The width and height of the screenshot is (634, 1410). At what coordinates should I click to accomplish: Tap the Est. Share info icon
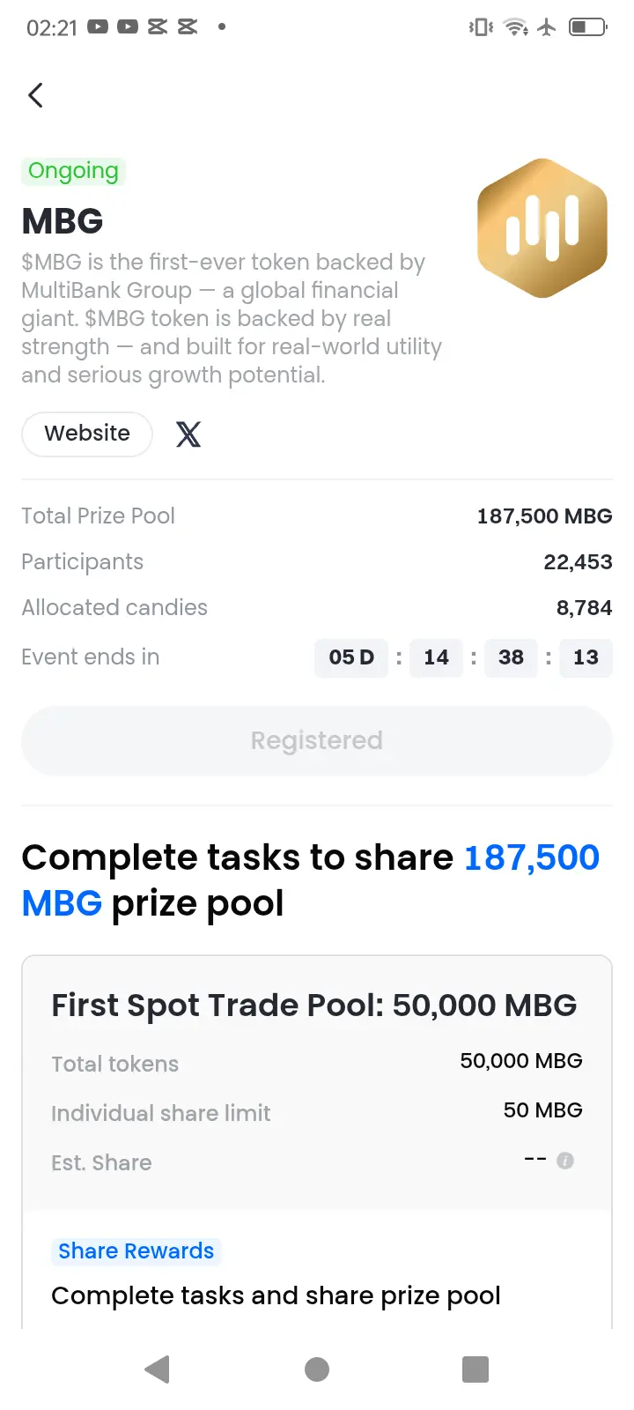pos(565,1161)
